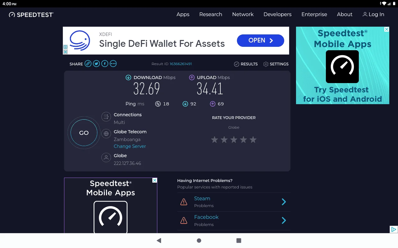Viewport: 398px width, 248px height.
Task: Open the Enterprise menu
Action: pos(314,14)
